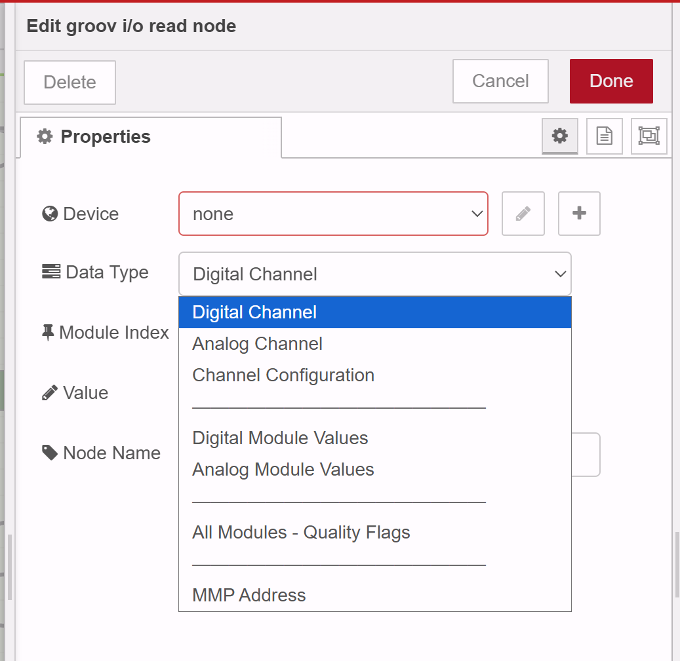Open the node appearance icon
The height and width of the screenshot is (661, 680).
click(649, 136)
